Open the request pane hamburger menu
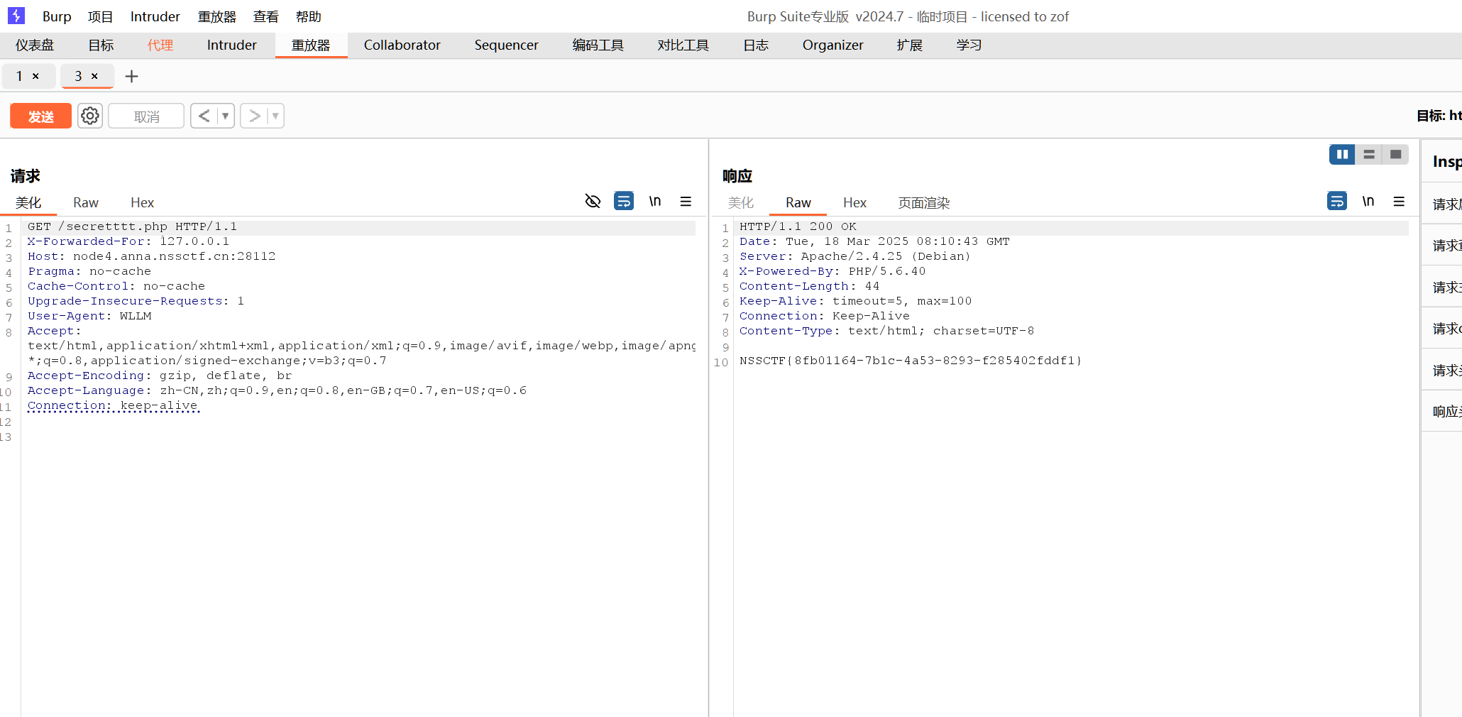Screen dimensions: 1462x717 pyautogui.click(x=686, y=202)
